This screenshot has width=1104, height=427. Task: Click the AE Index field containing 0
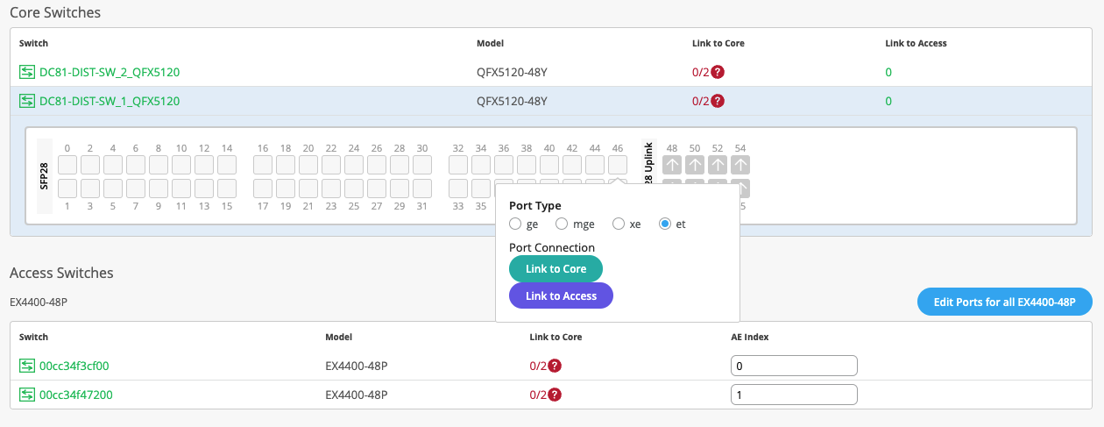(793, 366)
